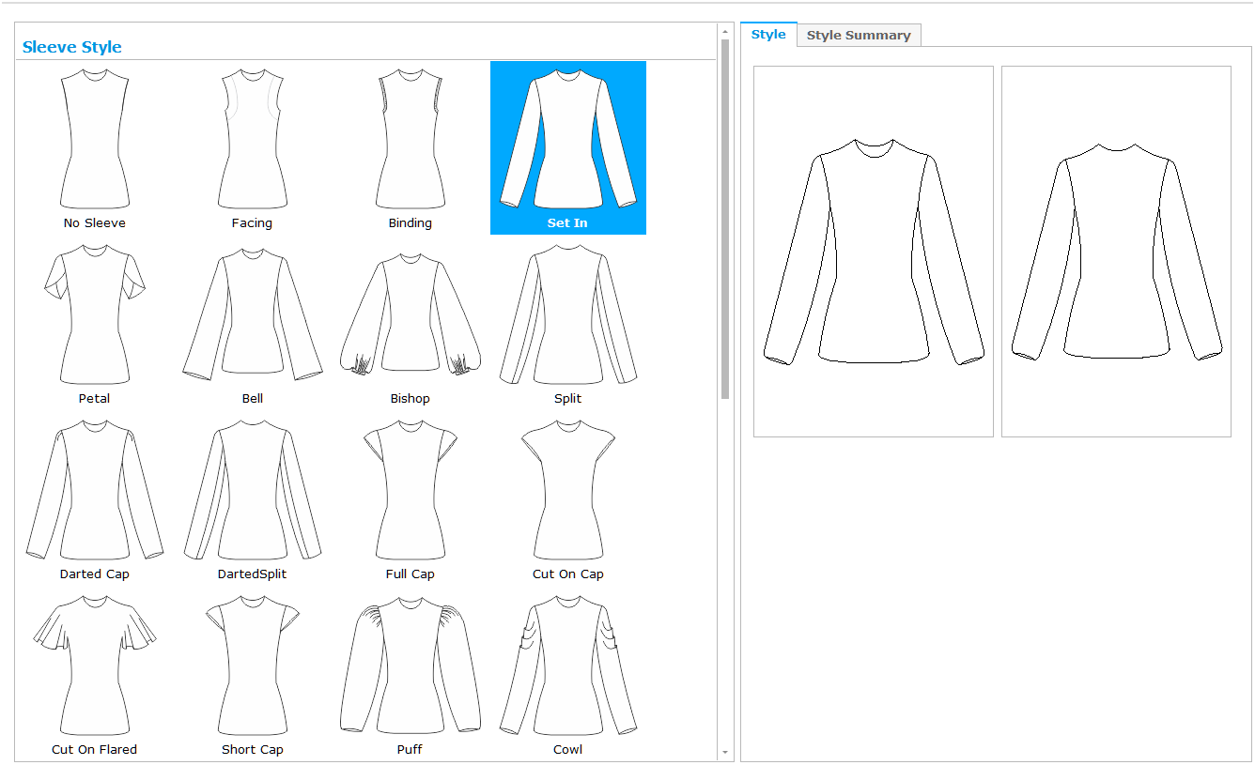The width and height of the screenshot is (1255, 765).
Task: Choose the Facing sleeve style
Action: pyautogui.click(x=252, y=147)
